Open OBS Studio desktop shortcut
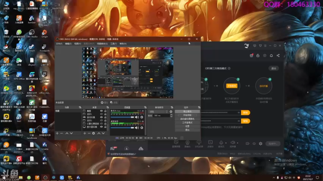The width and height of the screenshot is (323, 181). pyautogui.click(x=32, y=33)
